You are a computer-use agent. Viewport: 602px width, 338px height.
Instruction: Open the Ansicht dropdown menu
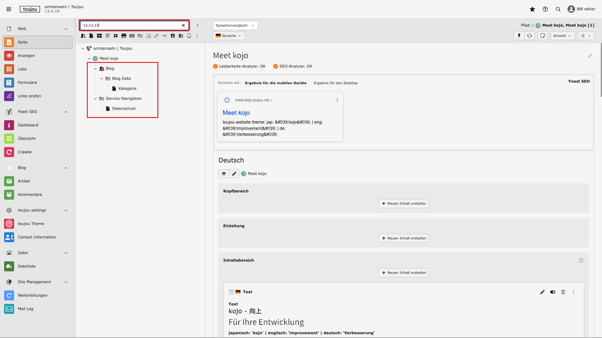click(x=563, y=36)
